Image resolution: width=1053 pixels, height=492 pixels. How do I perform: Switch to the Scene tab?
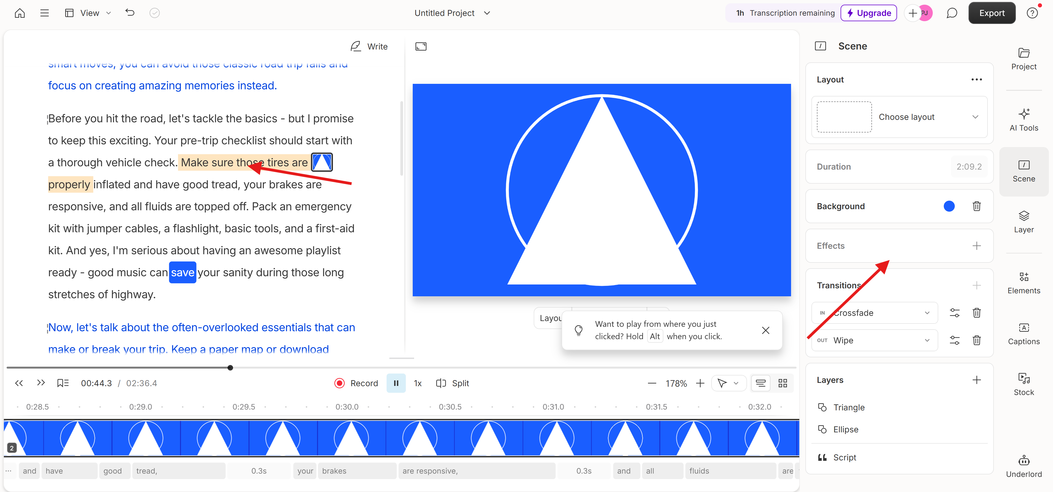(1024, 172)
